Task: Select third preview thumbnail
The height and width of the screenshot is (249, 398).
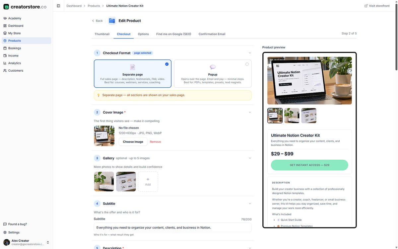Action: pos(309,116)
